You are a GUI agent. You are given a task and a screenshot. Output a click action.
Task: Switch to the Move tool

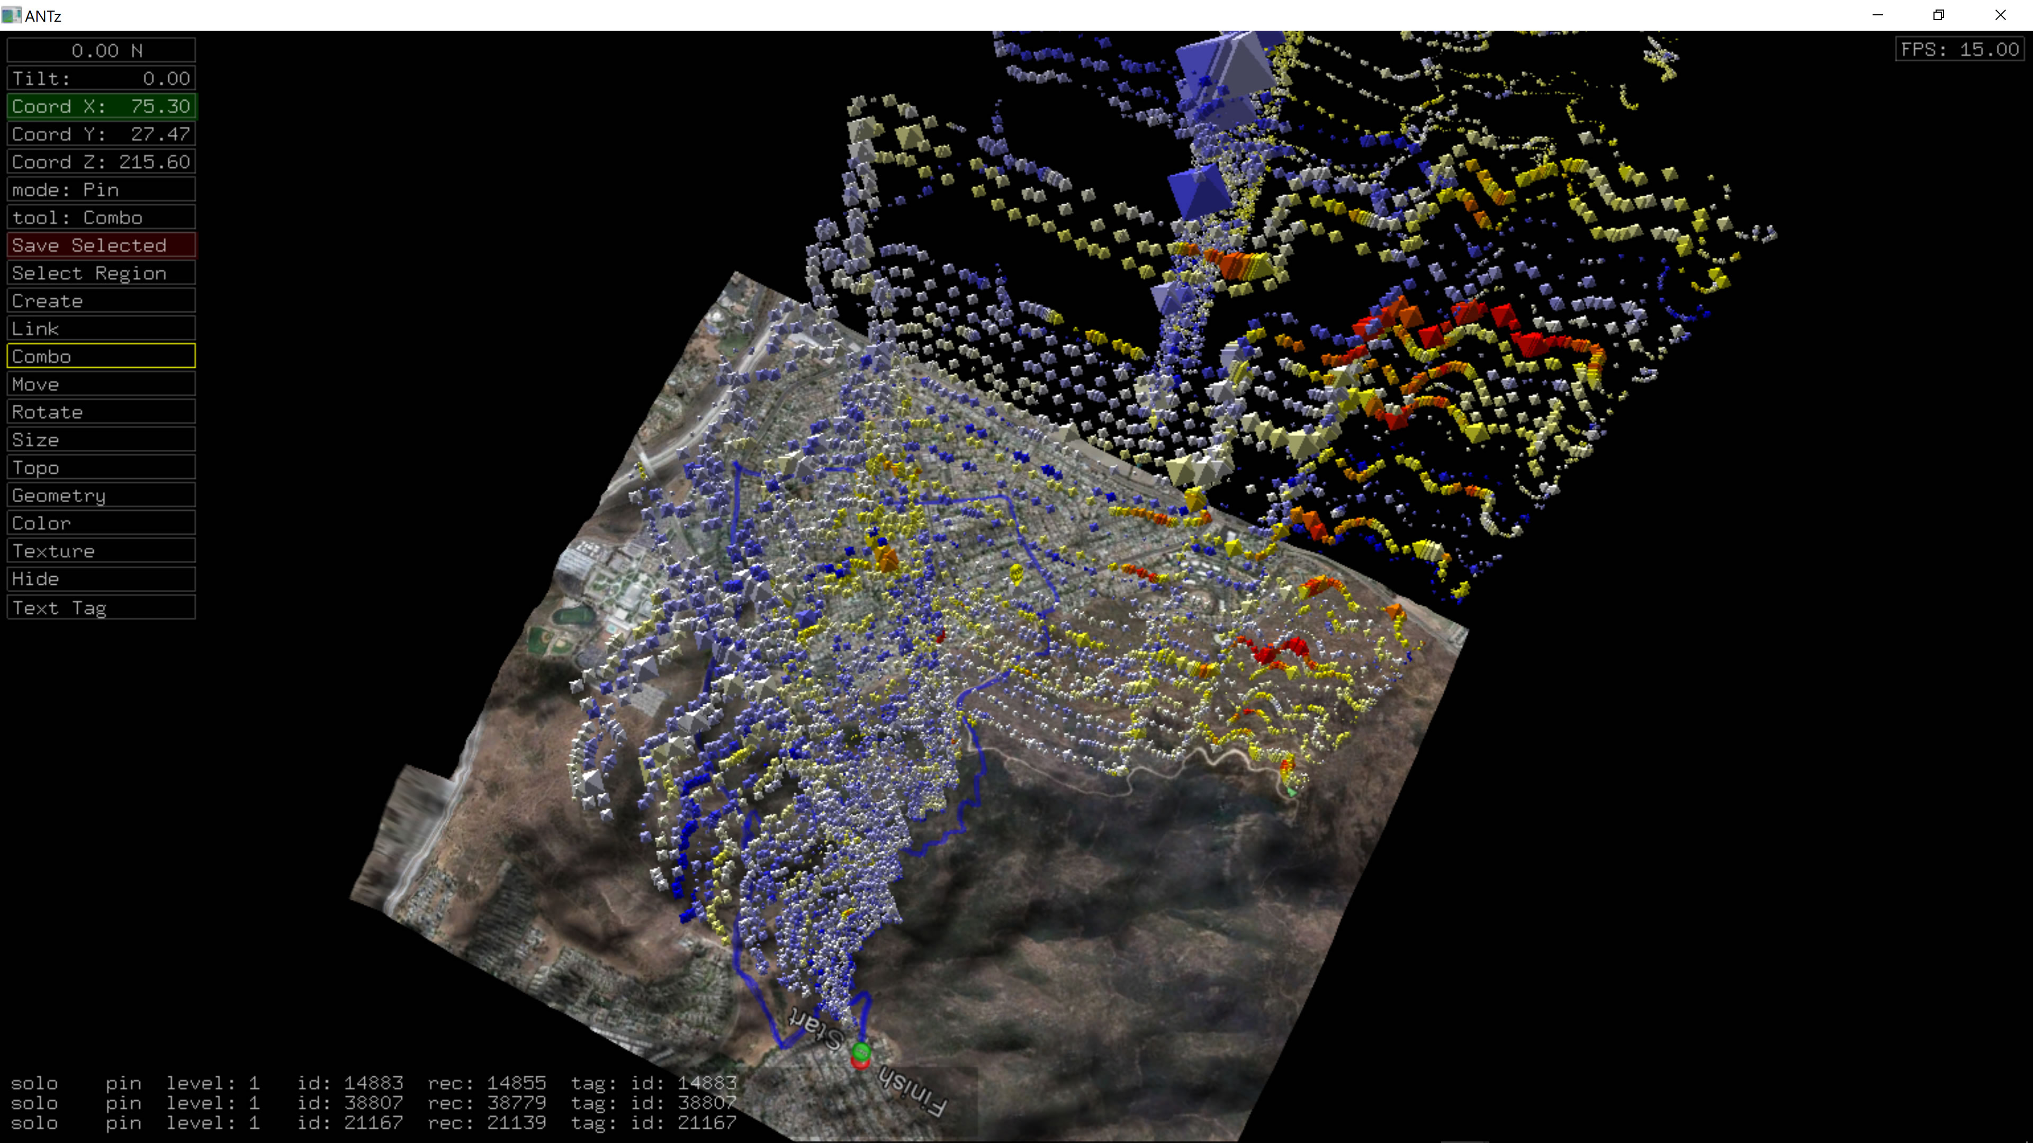101,384
